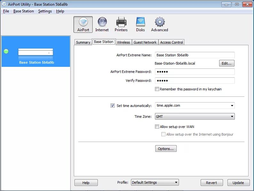Image resolution: width=254 pixels, height=191 pixels.
Task: Switch to the Access Control tab
Action: (x=171, y=42)
